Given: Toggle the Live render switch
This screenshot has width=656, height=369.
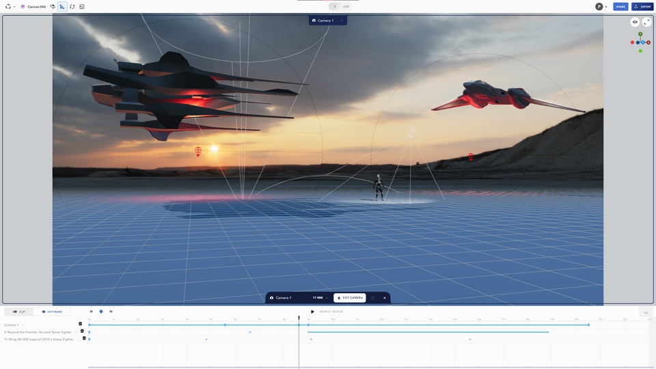Looking at the screenshot, I should click(335, 6).
